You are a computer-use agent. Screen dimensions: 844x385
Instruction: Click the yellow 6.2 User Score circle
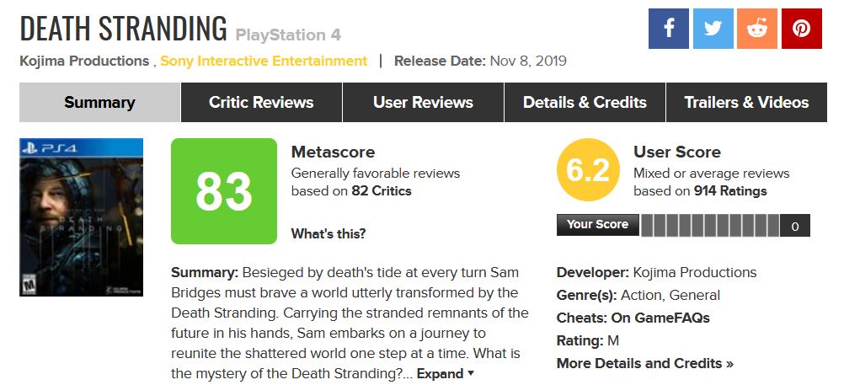click(588, 172)
